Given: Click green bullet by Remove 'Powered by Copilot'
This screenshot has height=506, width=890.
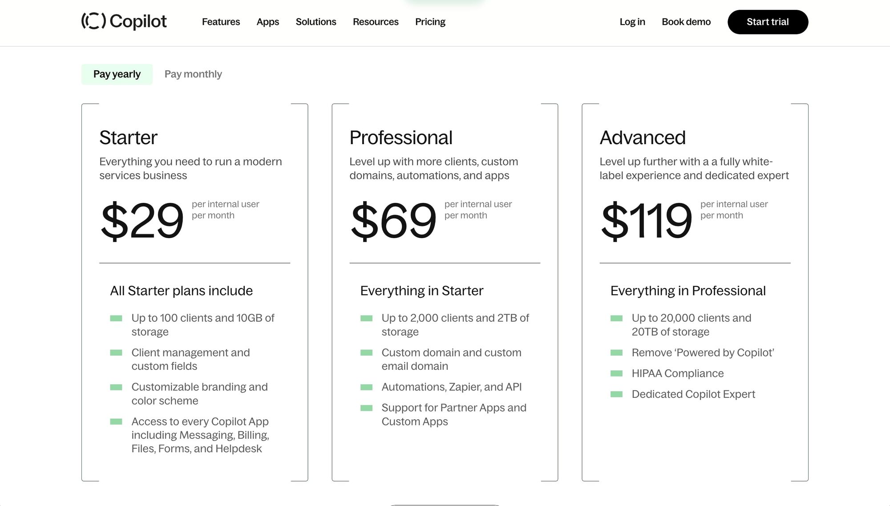Looking at the screenshot, I should click(616, 353).
